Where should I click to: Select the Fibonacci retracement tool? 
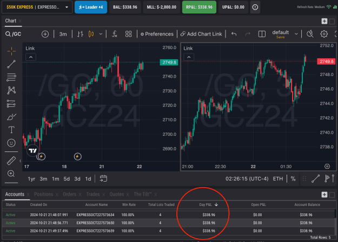point(11,78)
